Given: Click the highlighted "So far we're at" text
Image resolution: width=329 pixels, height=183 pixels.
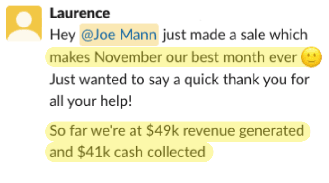Looking at the screenshot, I should tap(95, 130).
